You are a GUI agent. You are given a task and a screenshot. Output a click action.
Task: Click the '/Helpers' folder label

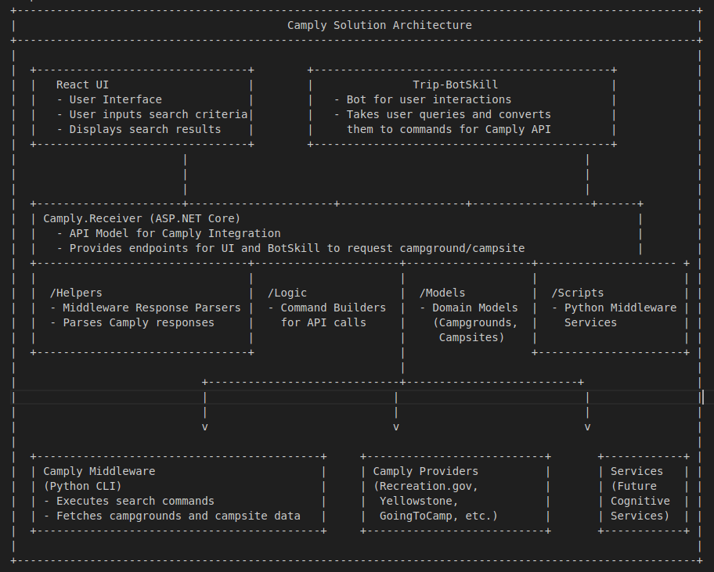[x=76, y=293]
